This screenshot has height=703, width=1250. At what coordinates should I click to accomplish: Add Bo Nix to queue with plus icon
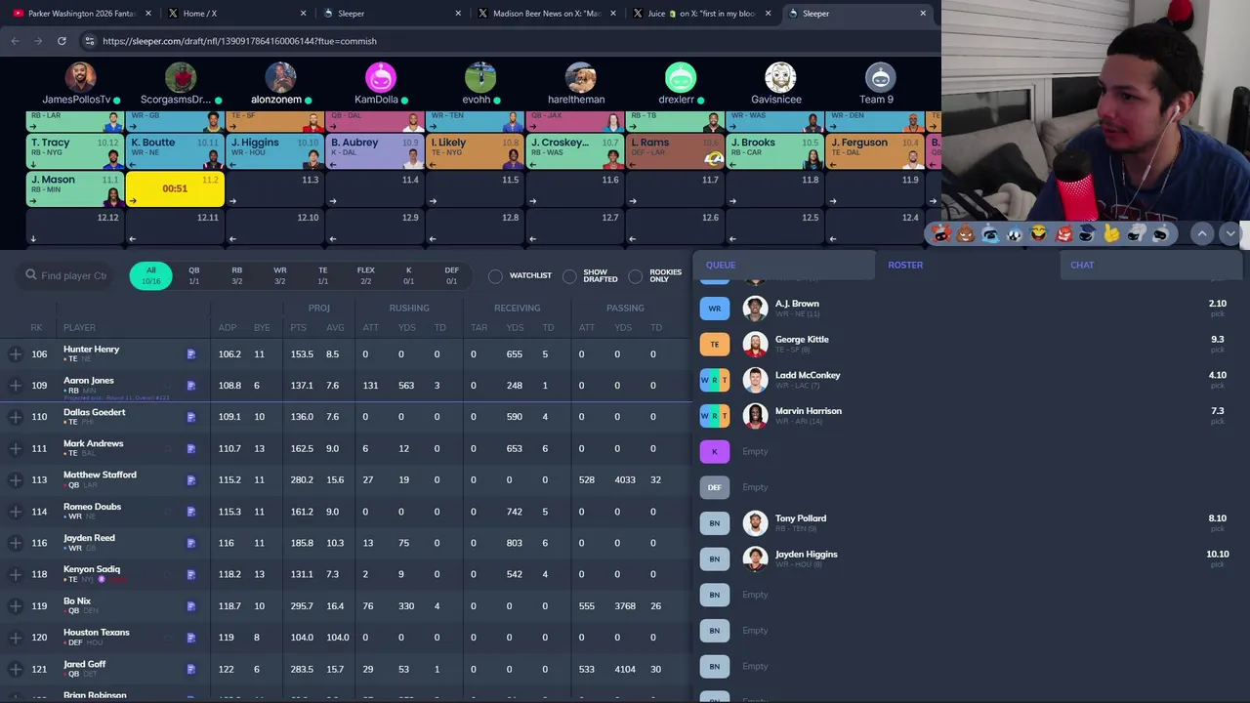tap(16, 606)
